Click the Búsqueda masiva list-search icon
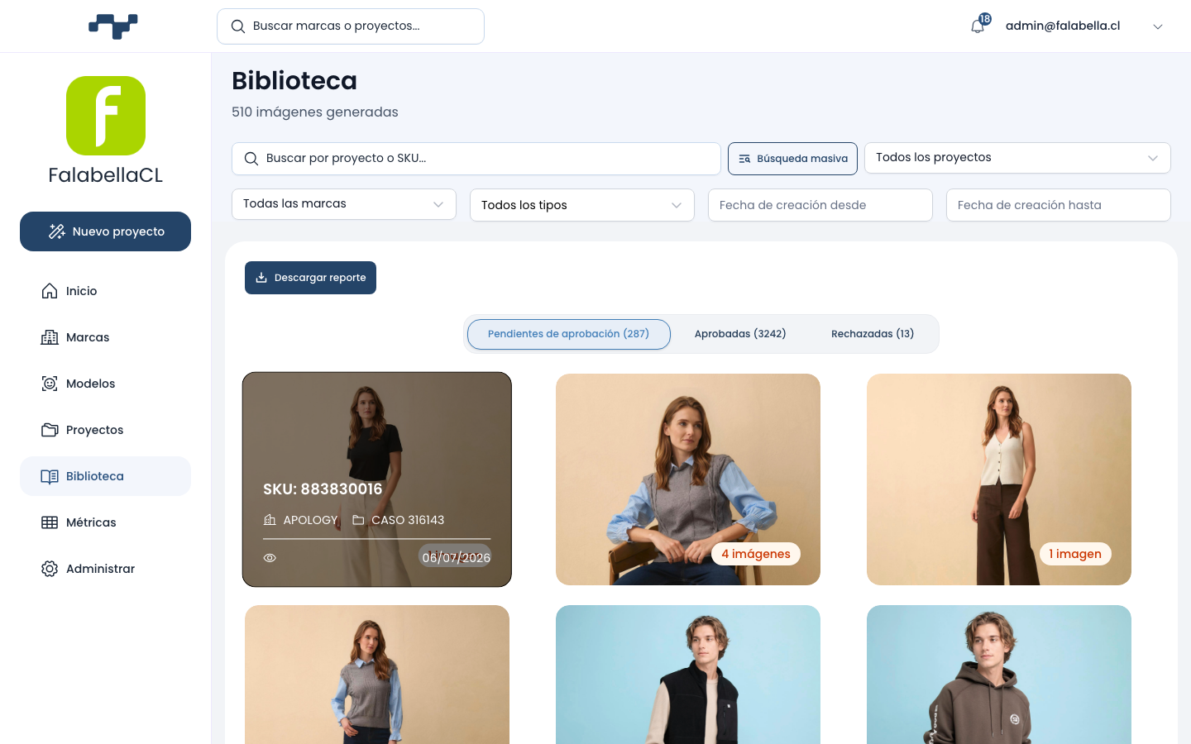 (x=744, y=159)
